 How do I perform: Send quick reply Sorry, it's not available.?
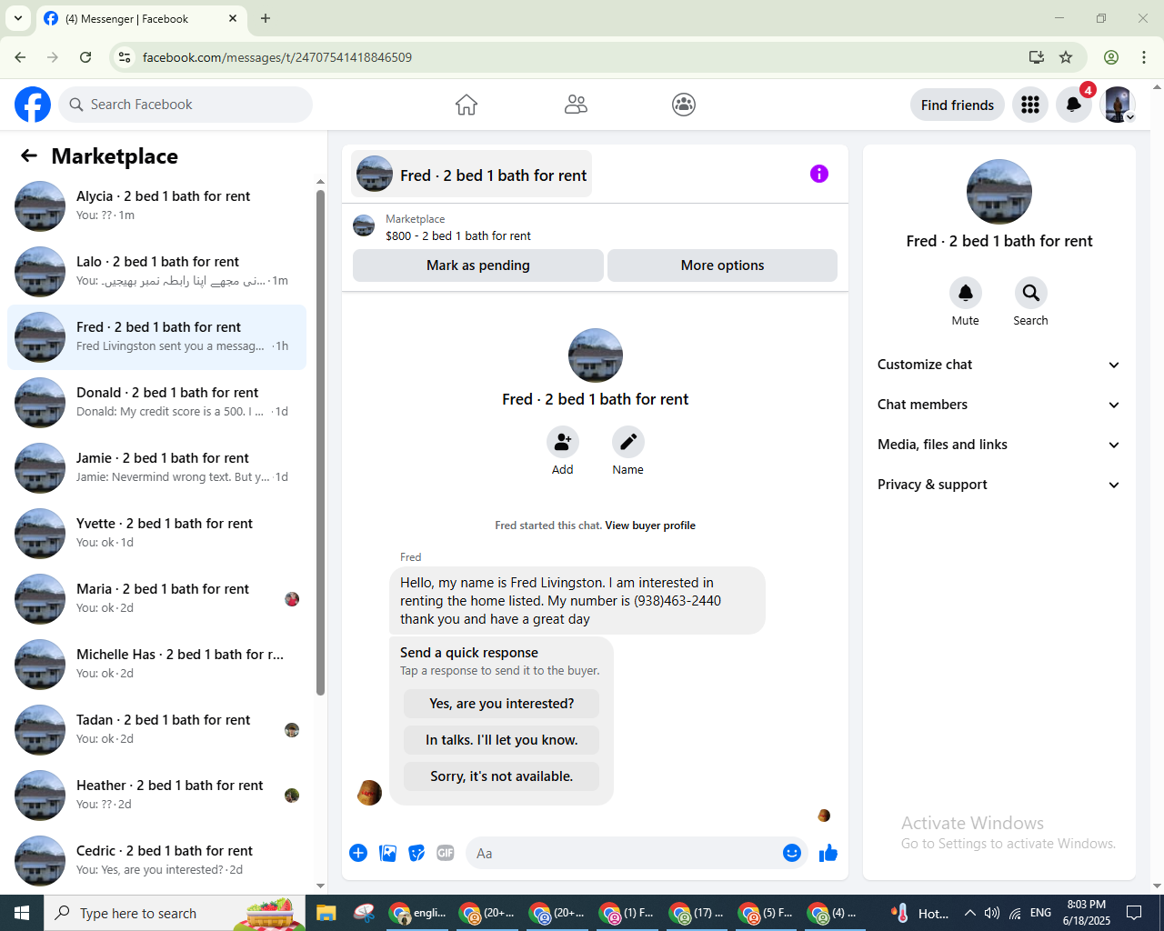pos(502,776)
